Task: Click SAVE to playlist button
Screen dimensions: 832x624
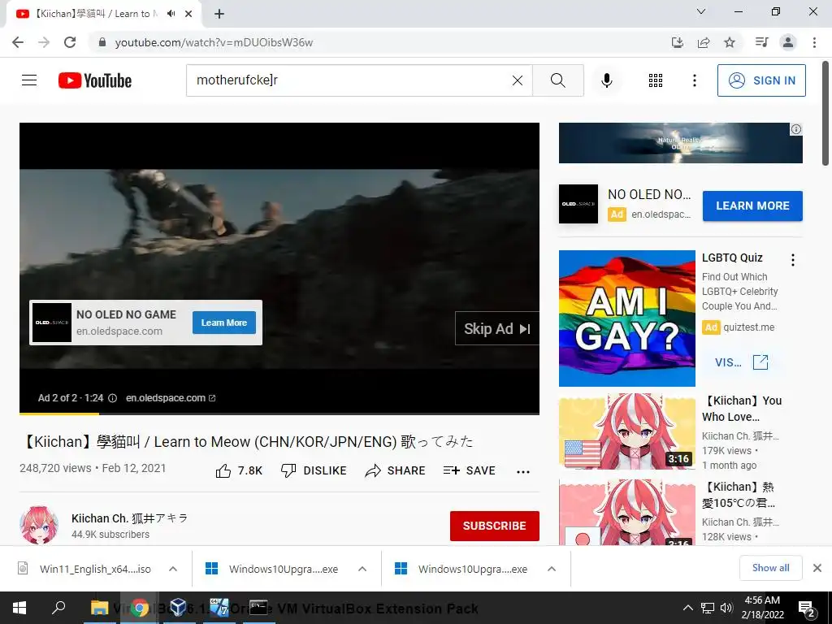Action: pyautogui.click(x=469, y=470)
